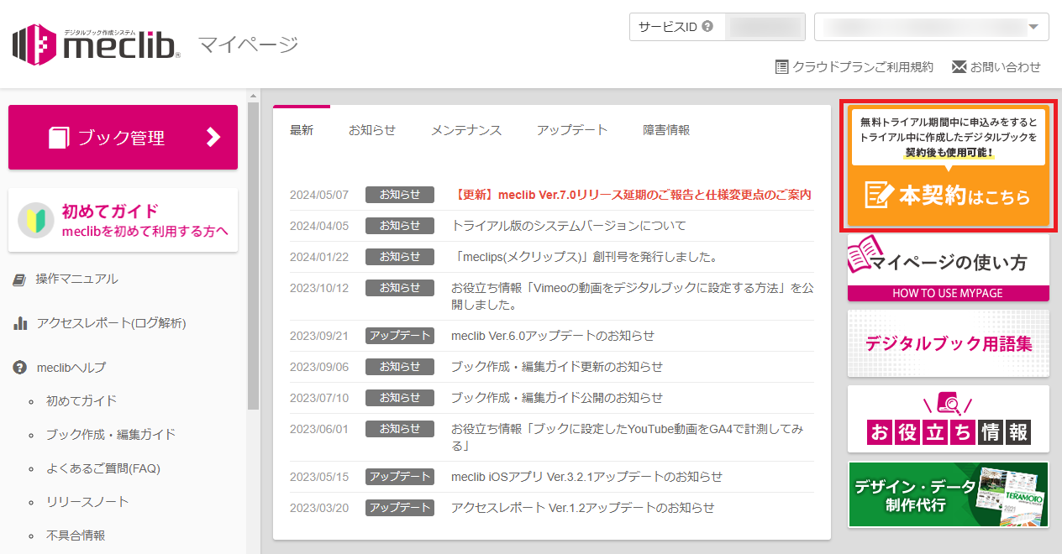Click the chevron arrow on ブック管理
Viewport: 1062px width, 554px height.
pos(213,137)
